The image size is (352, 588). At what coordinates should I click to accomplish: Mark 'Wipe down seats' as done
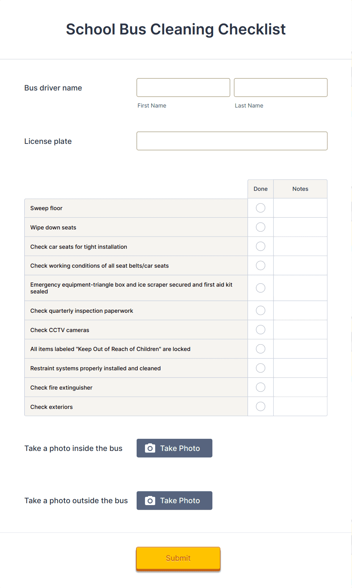[260, 227]
